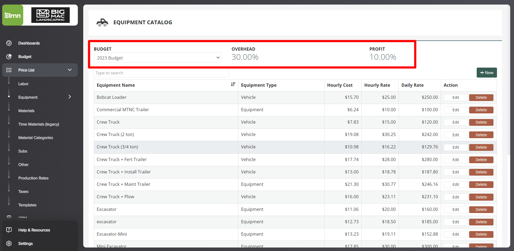Sort by Equipment Name sort icon

coord(233,85)
